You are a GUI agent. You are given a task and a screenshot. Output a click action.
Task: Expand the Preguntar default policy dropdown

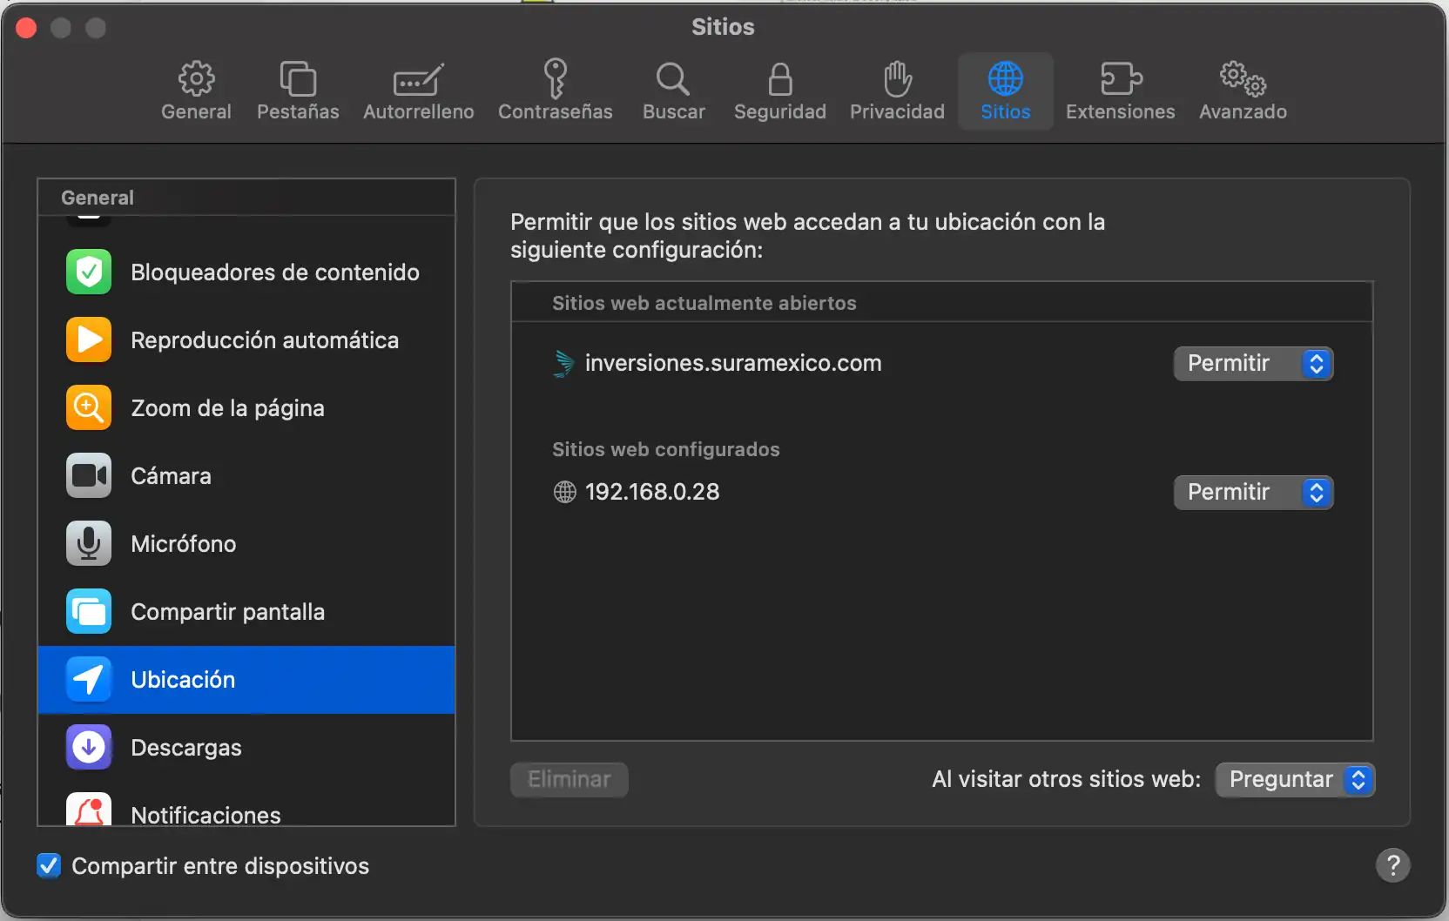tap(1294, 780)
